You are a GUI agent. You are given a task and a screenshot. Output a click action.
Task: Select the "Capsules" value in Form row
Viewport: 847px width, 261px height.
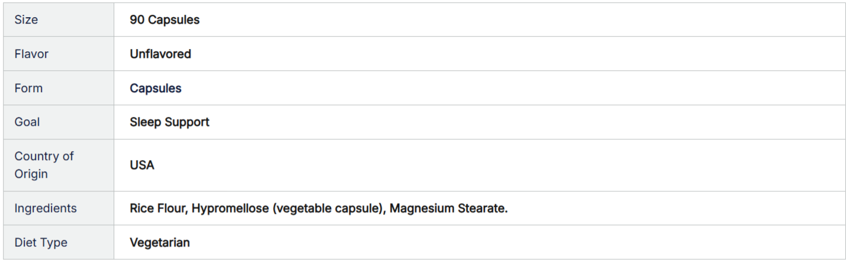pyautogui.click(x=156, y=88)
